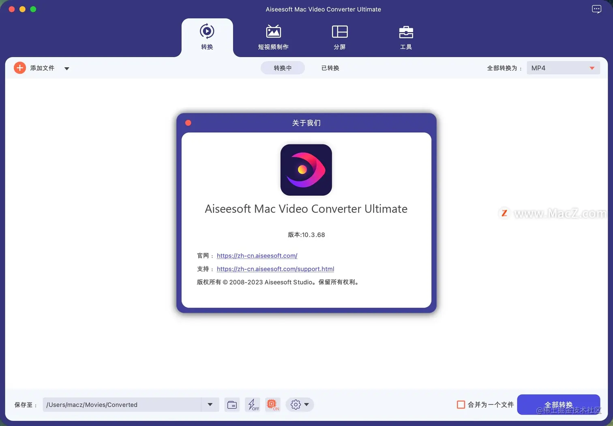Open the support.html link
The image size is (613, 426).
pos(275,269)
